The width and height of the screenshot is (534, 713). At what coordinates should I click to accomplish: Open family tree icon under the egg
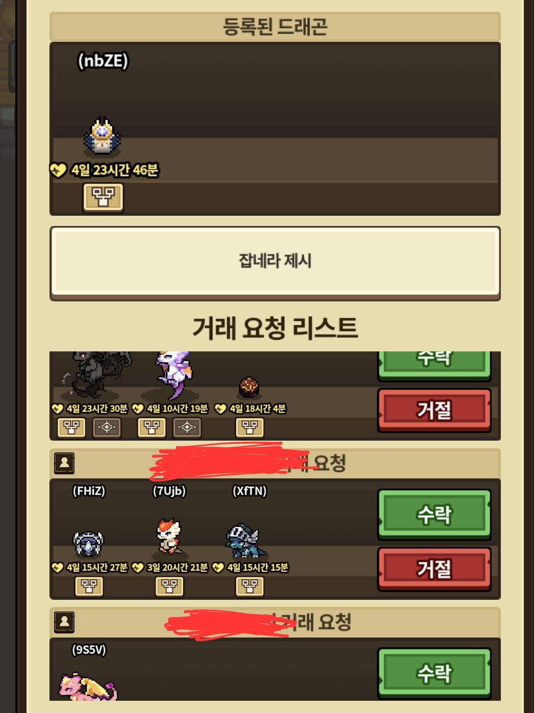tap(249, 427)
